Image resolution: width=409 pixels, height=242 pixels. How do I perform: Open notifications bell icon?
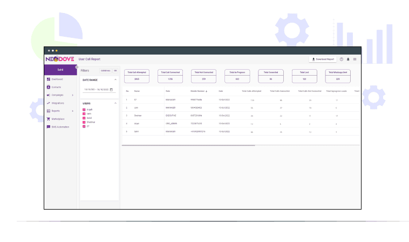348,59
